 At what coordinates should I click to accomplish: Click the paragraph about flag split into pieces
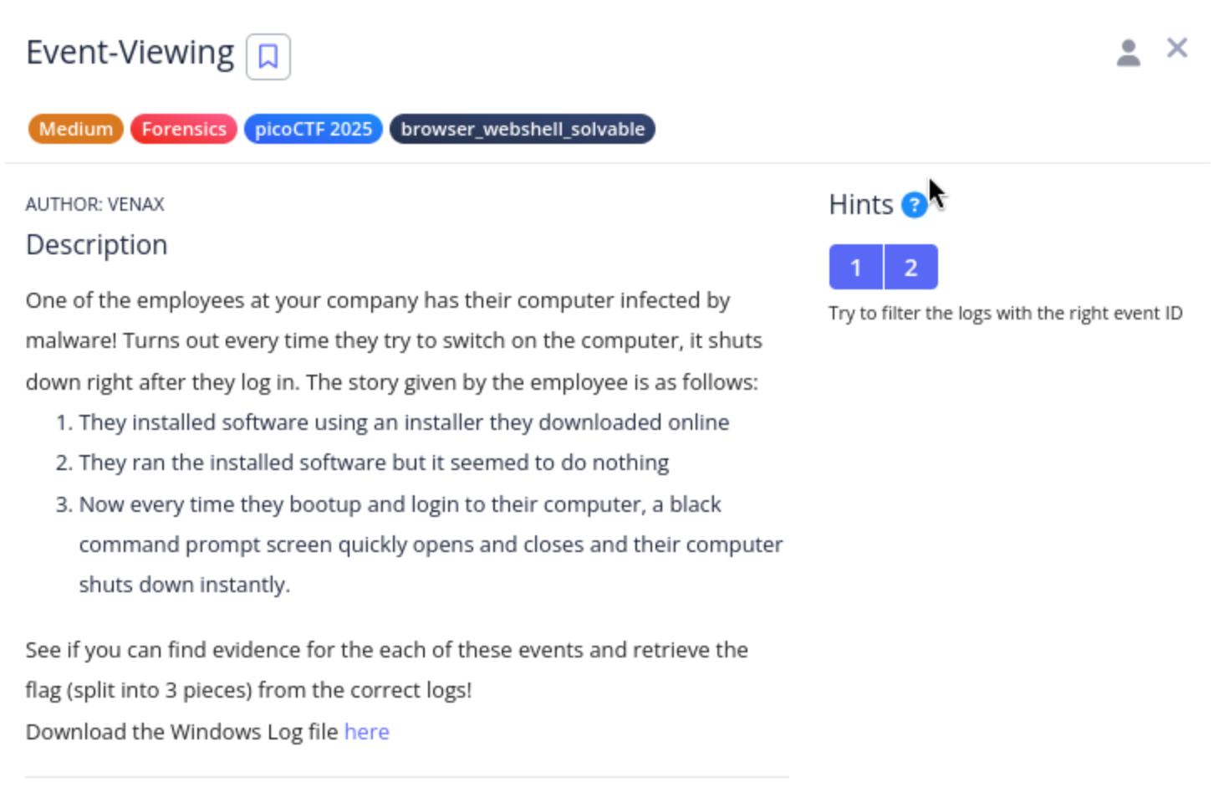click(x=386, y=670)
